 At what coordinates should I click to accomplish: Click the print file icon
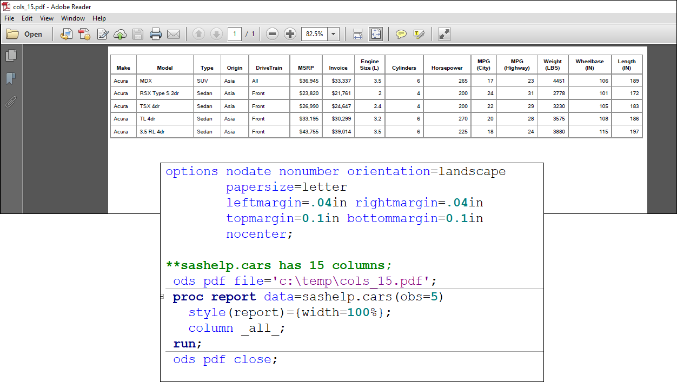pos(156,34)
